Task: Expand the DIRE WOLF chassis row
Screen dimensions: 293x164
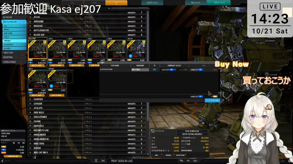Action: [x=30, y=112]
